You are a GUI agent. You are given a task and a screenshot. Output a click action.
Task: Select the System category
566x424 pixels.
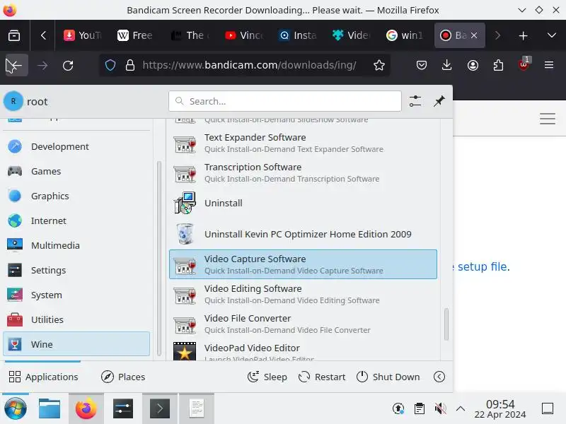76,295
